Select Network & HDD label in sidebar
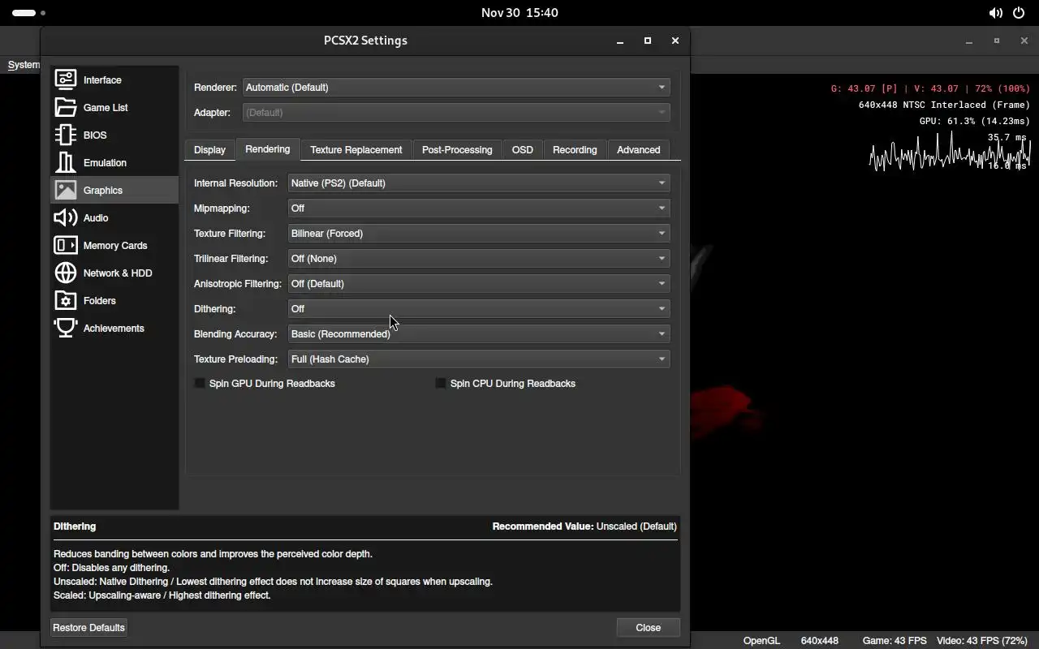Image resolution: width=1039 pixels, height=649 pixels. (x=118, y=273)
